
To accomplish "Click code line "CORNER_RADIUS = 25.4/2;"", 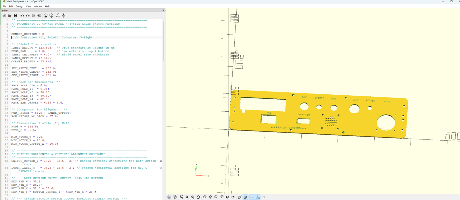I will tap(32, 61).
